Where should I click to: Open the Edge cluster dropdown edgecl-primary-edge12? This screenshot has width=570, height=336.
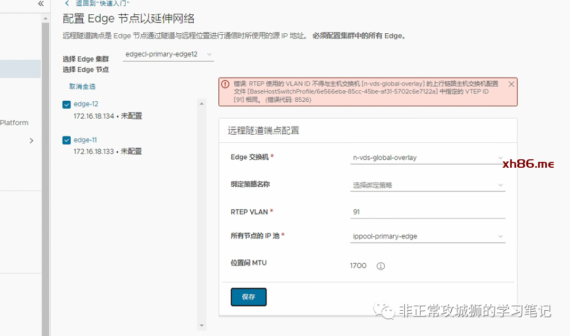coord(168,54)
